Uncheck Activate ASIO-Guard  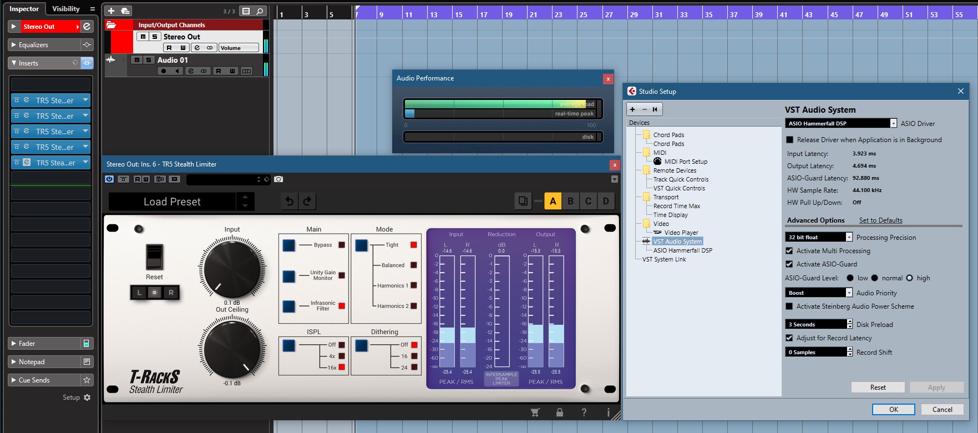[789, 264]
